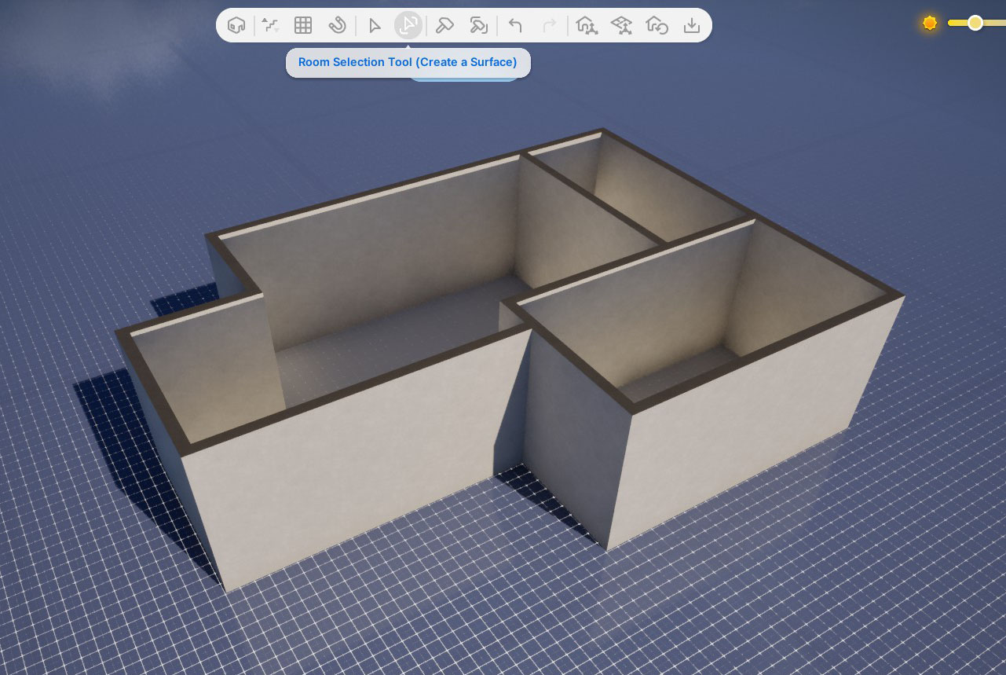
Task: Select the arrow pointer tool
Action: tap(375, 26)
